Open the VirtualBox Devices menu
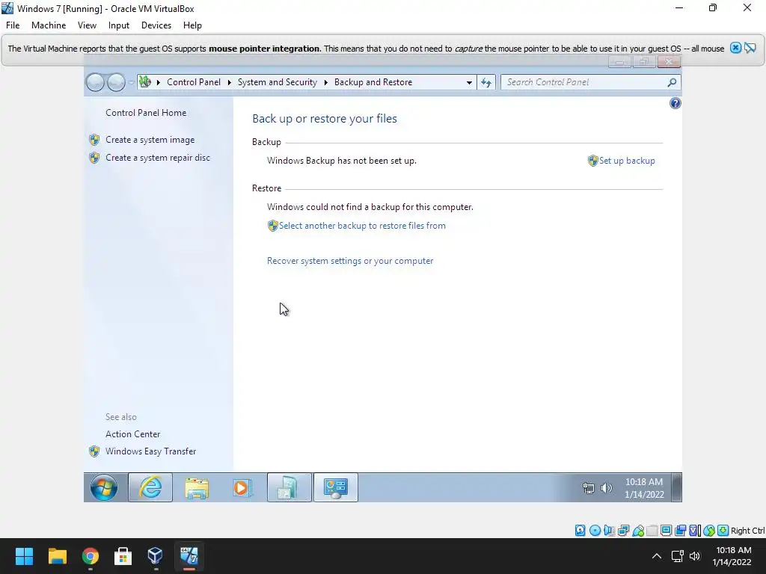This screenshot has height=574, width=766. coord(156,25)
